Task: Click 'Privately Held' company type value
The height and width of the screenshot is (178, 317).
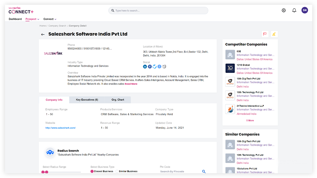Action: [164, 114]
